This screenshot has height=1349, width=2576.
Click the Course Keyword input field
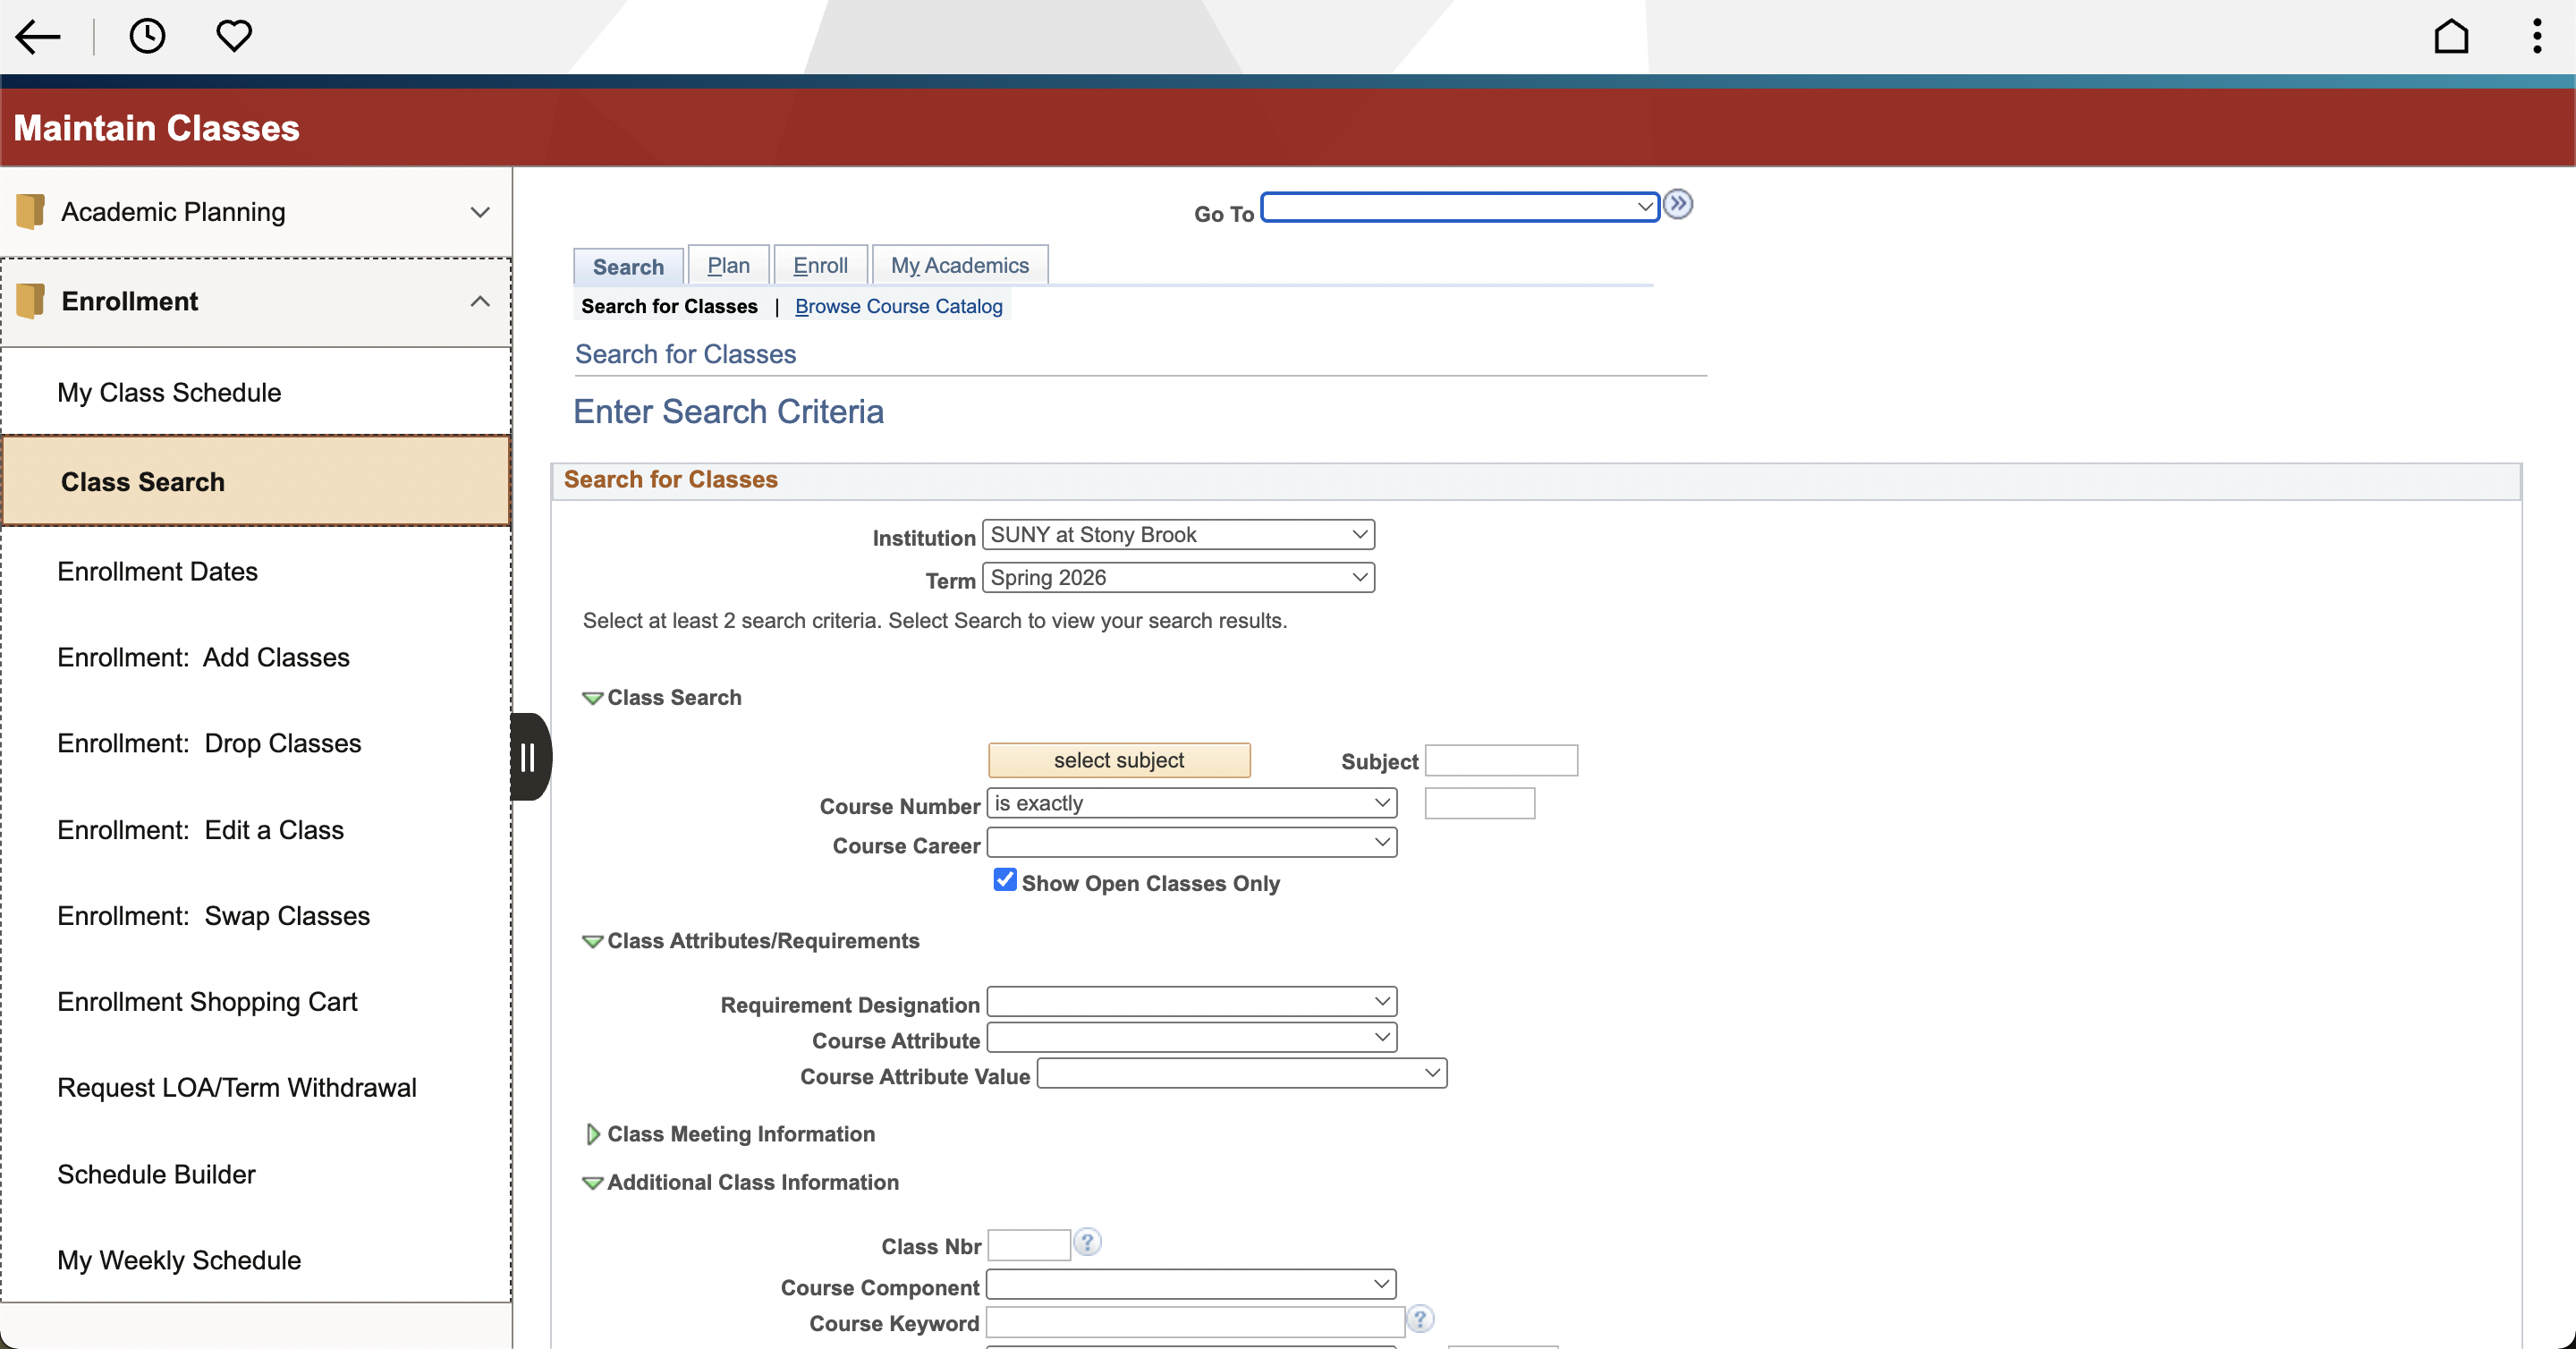(x=1195, y=1322)
